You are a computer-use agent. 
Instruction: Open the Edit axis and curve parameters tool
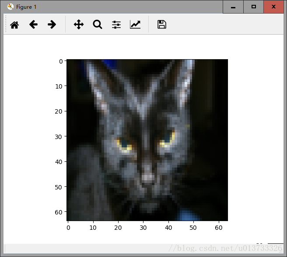pyautogui.click(x=135, y=25)
